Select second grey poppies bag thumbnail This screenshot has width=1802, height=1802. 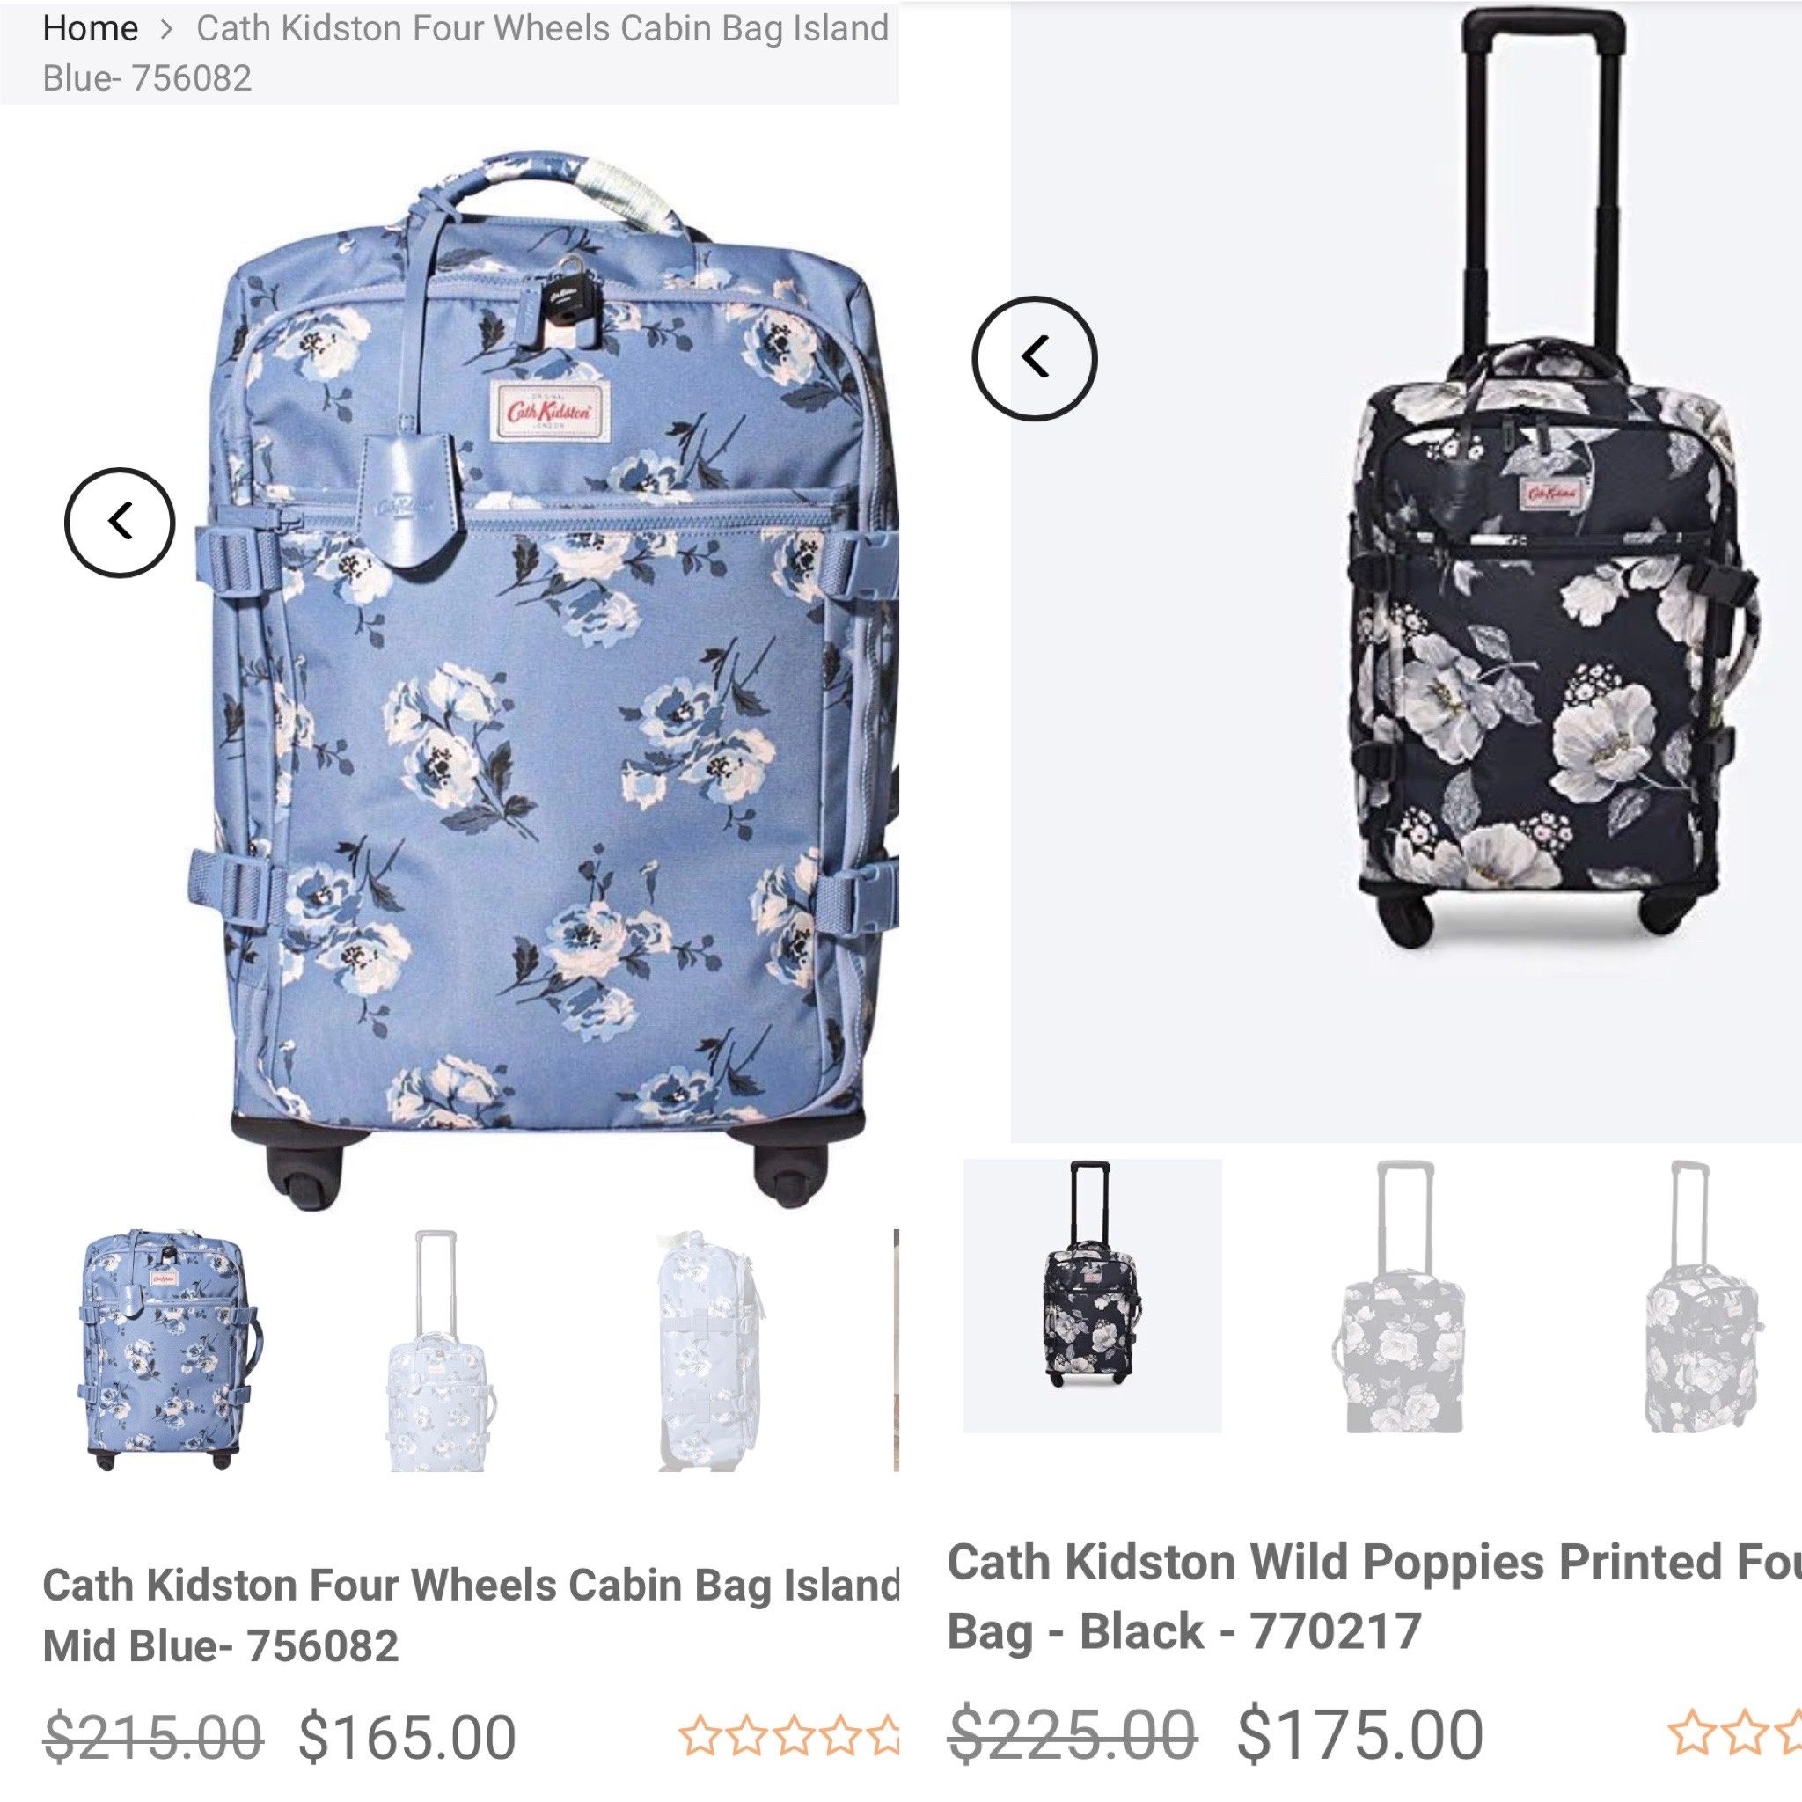coord(1397,1295)
